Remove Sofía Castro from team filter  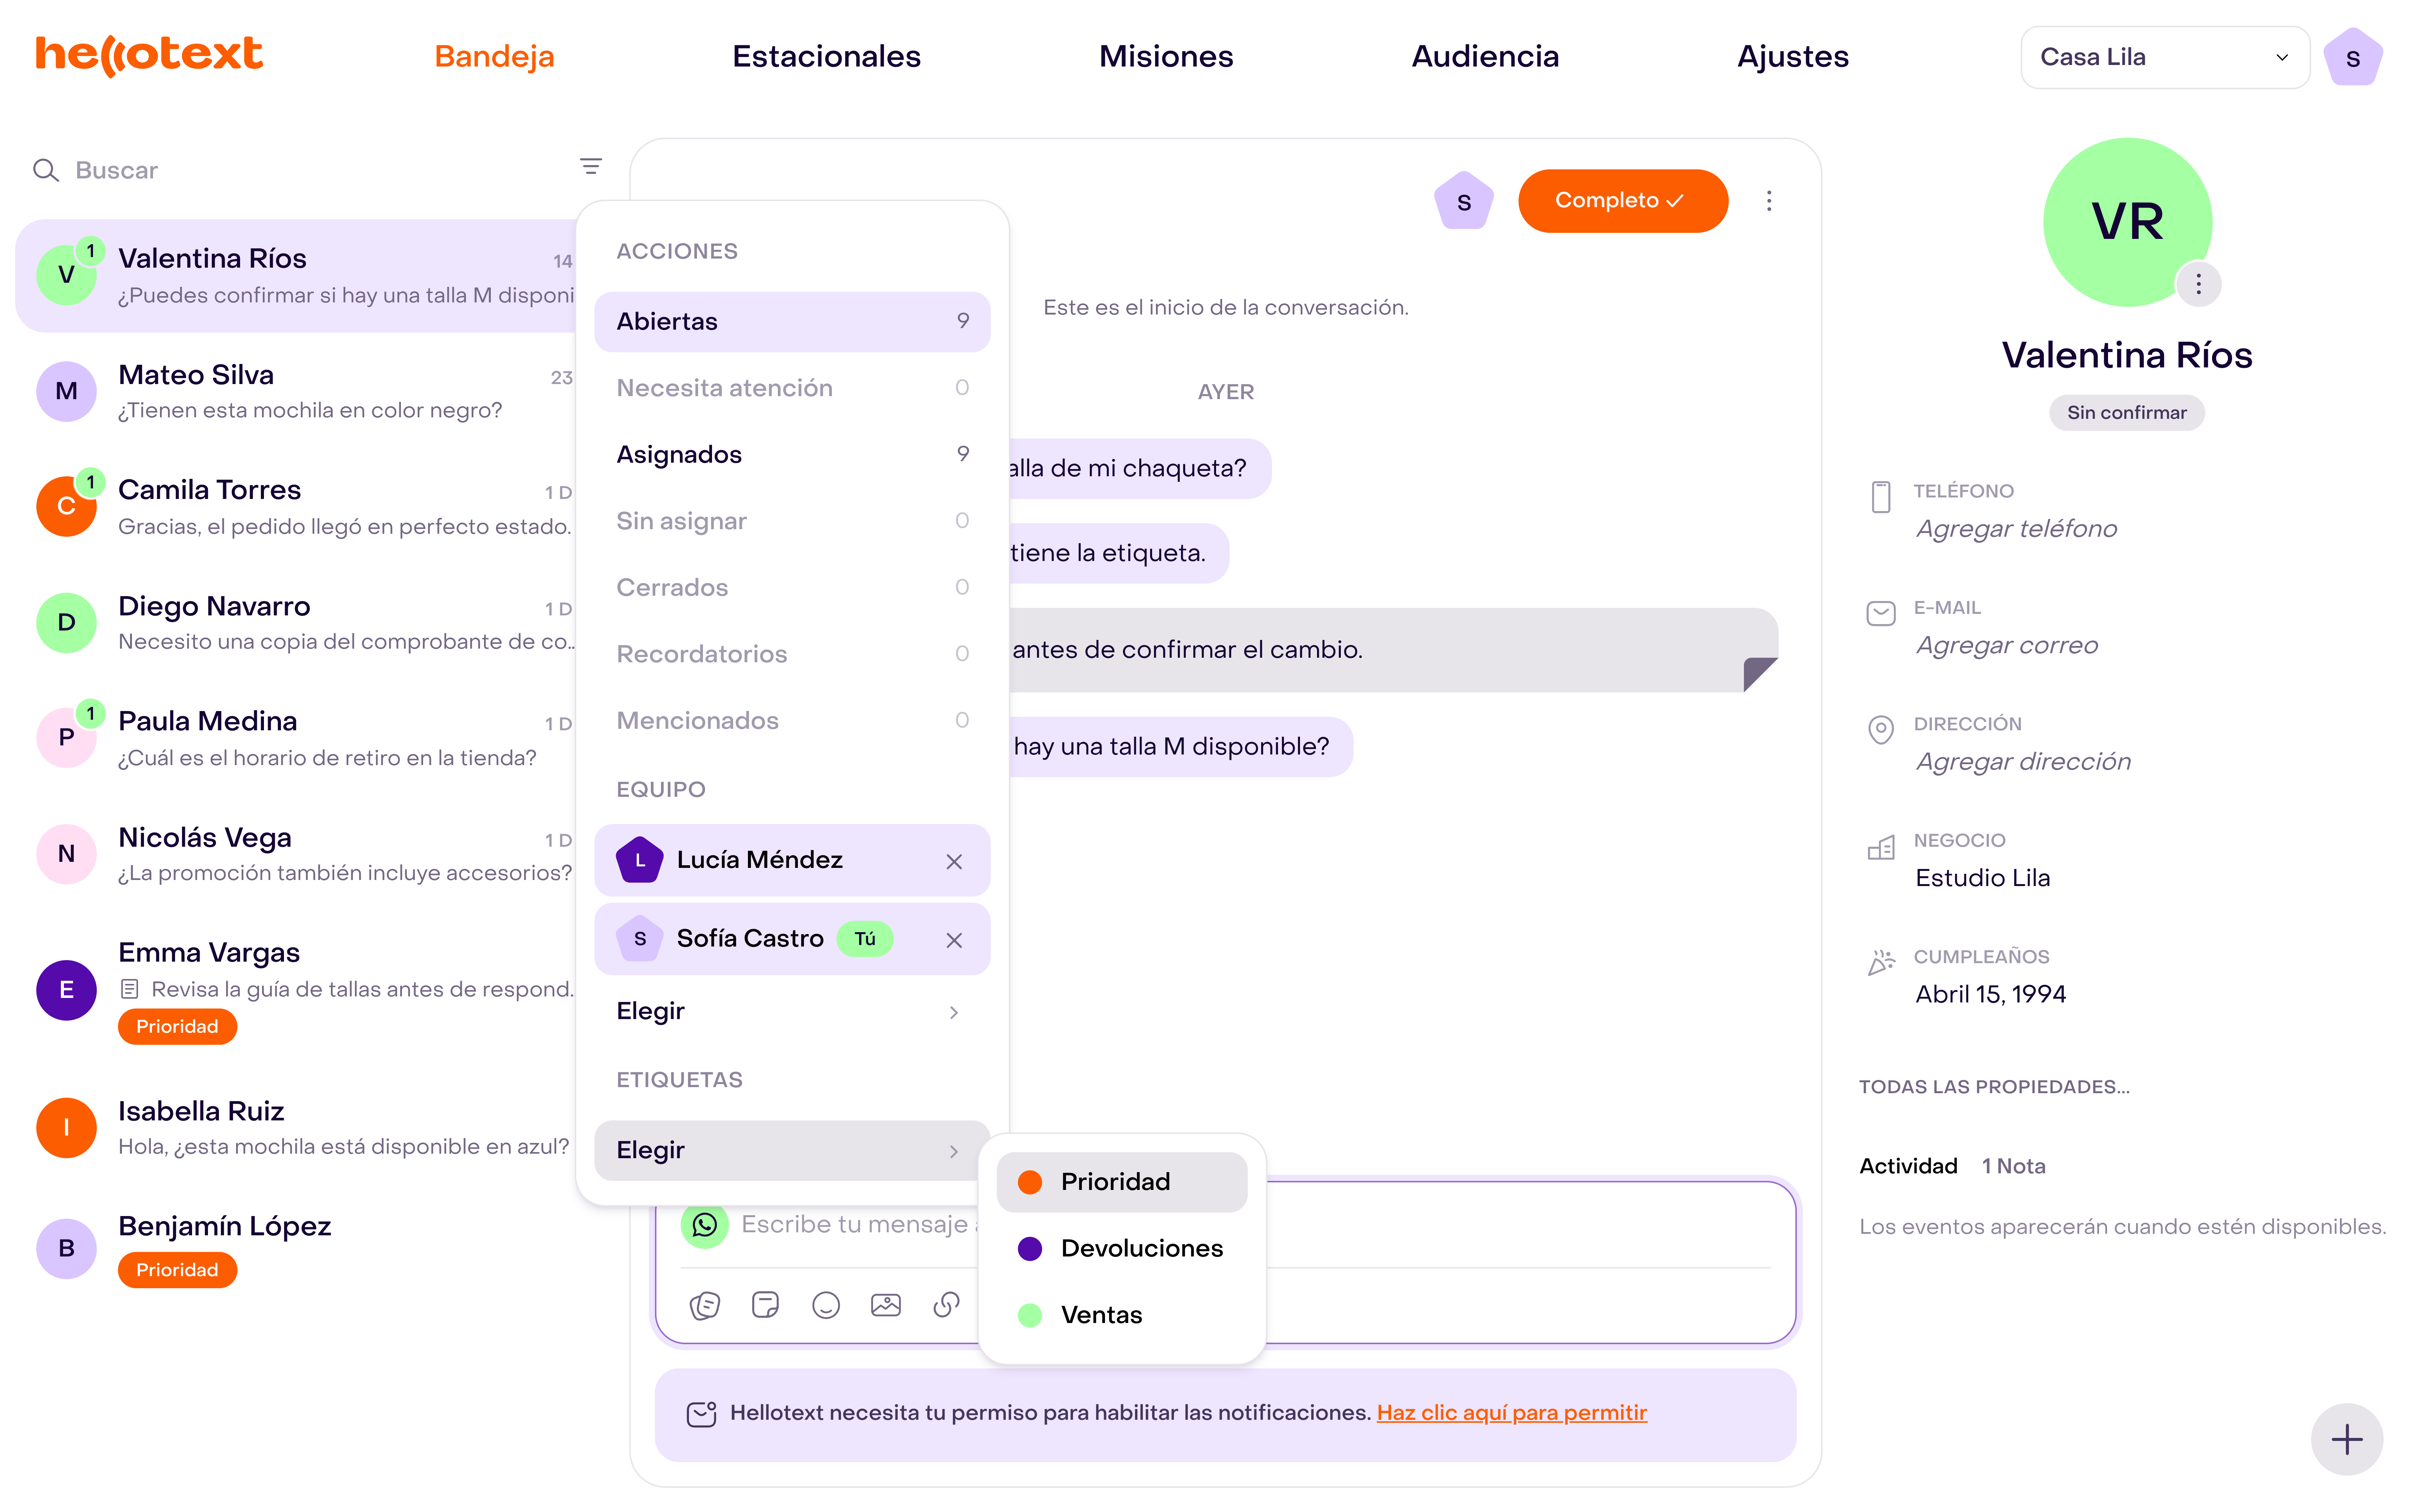click(x=954, y=940)
